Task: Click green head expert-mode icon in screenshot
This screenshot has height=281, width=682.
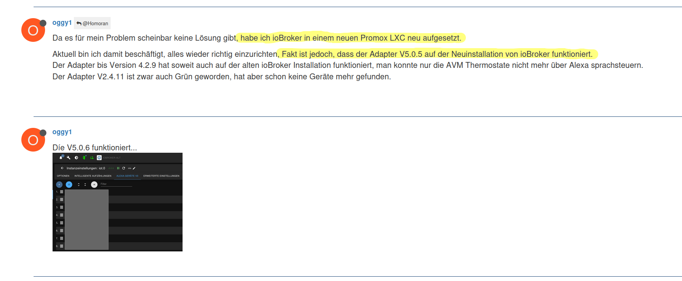Action: pos(84,157)
